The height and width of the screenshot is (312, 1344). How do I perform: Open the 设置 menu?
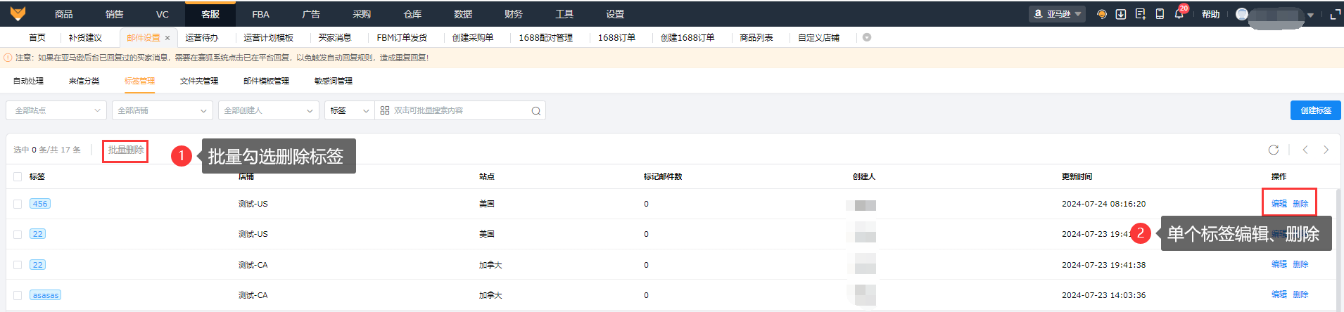click(x=615, y=14)
